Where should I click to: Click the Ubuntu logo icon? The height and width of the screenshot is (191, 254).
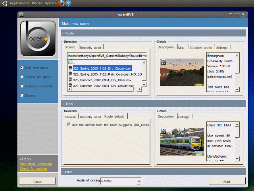coord(5,3)
